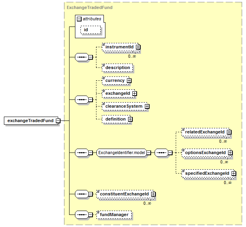Image resolution: width=246 pixels, height=227 pixels.
Task: Click the sequence icon after ExchangeIdentifier.model
Action: tap(161, 153)
